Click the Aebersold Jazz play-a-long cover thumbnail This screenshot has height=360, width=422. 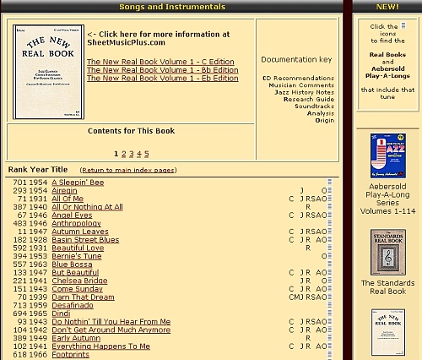click(x=388, y=155)
